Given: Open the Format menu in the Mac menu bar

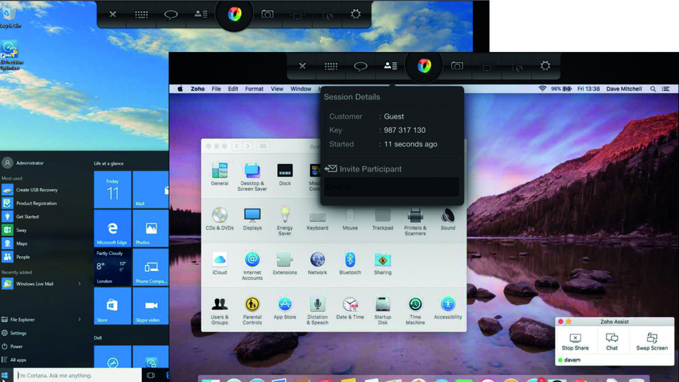Looking at the screenshot, I should (x=254, y=89).
